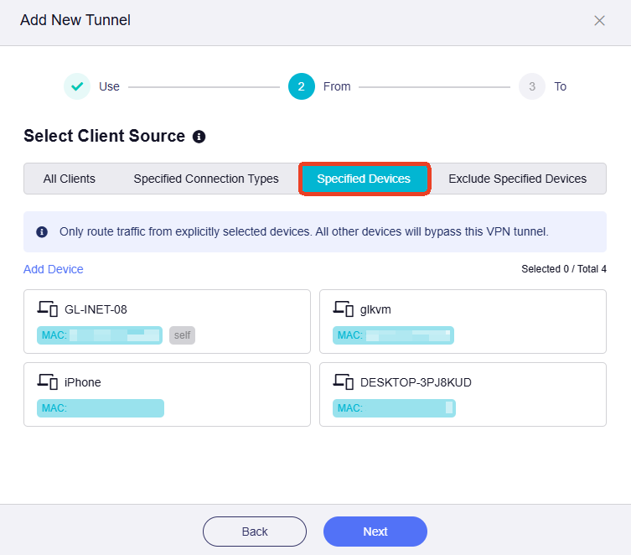Switch to the All Clients tab

click(70, 179)
